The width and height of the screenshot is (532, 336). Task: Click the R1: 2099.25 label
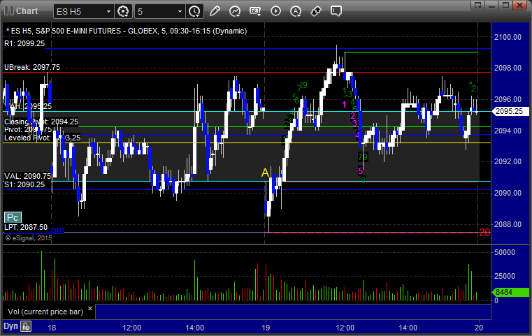[x=24, y=43]
